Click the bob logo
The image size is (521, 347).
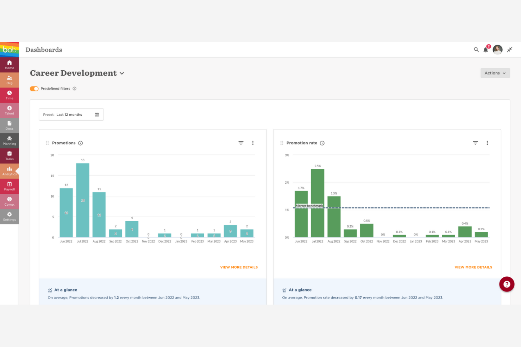click(x=10, y=50)
